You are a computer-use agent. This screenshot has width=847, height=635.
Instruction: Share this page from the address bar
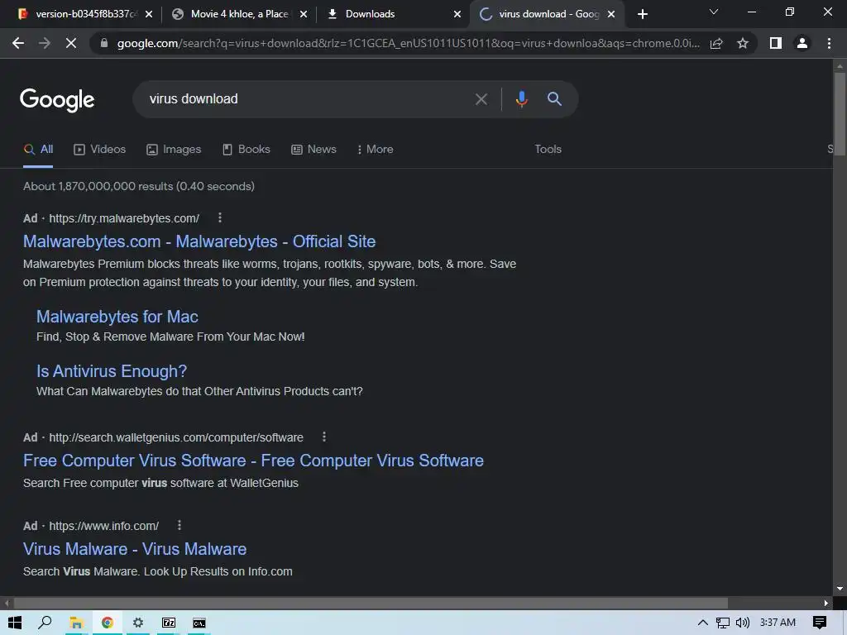(x=716, y=43)
